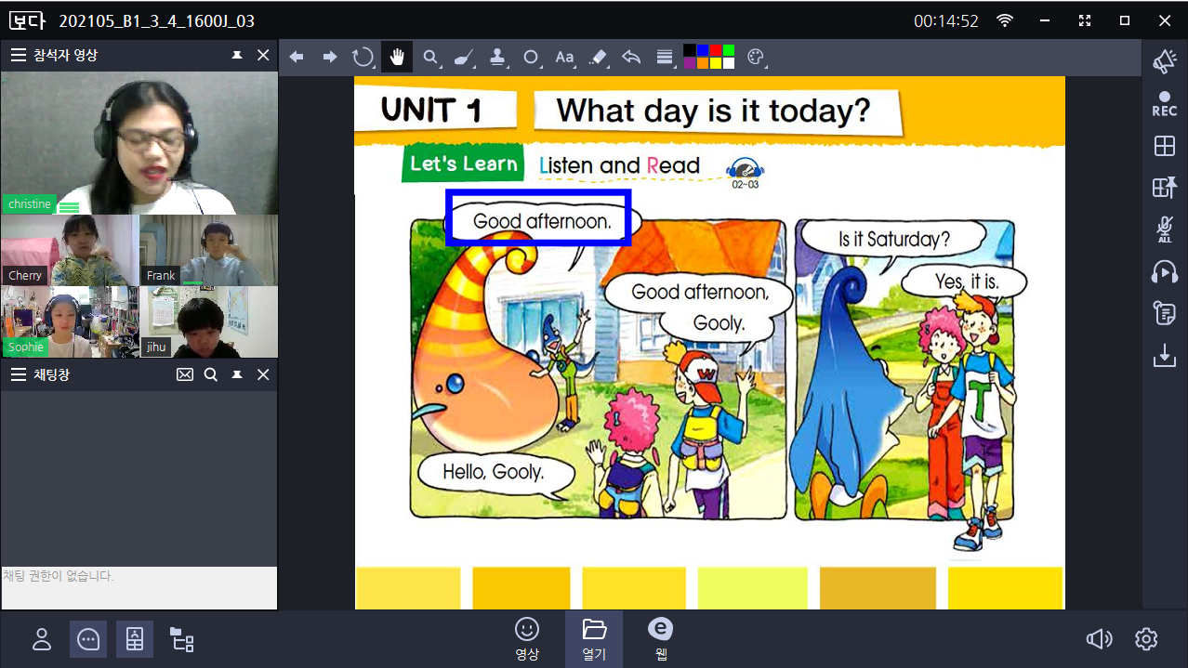Start recording with REC button
Screen dimensions: 1188x668
pos(1165,104)
